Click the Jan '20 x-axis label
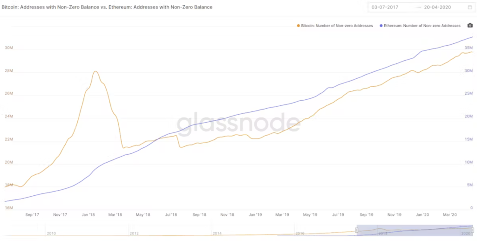The height and width of the screenshot is (241, 477). coord(422,215)
